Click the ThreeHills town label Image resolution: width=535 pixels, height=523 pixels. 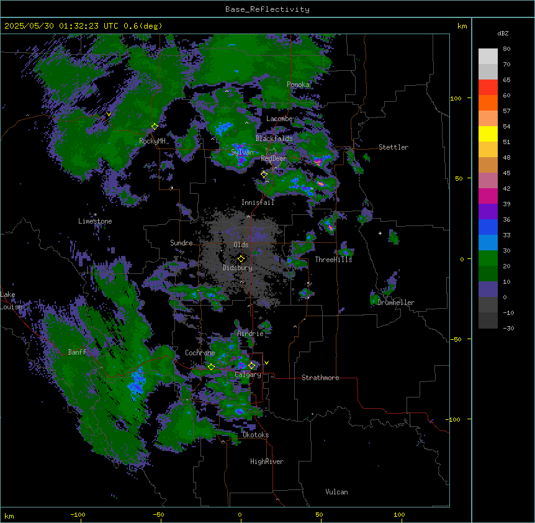[333, 260]
